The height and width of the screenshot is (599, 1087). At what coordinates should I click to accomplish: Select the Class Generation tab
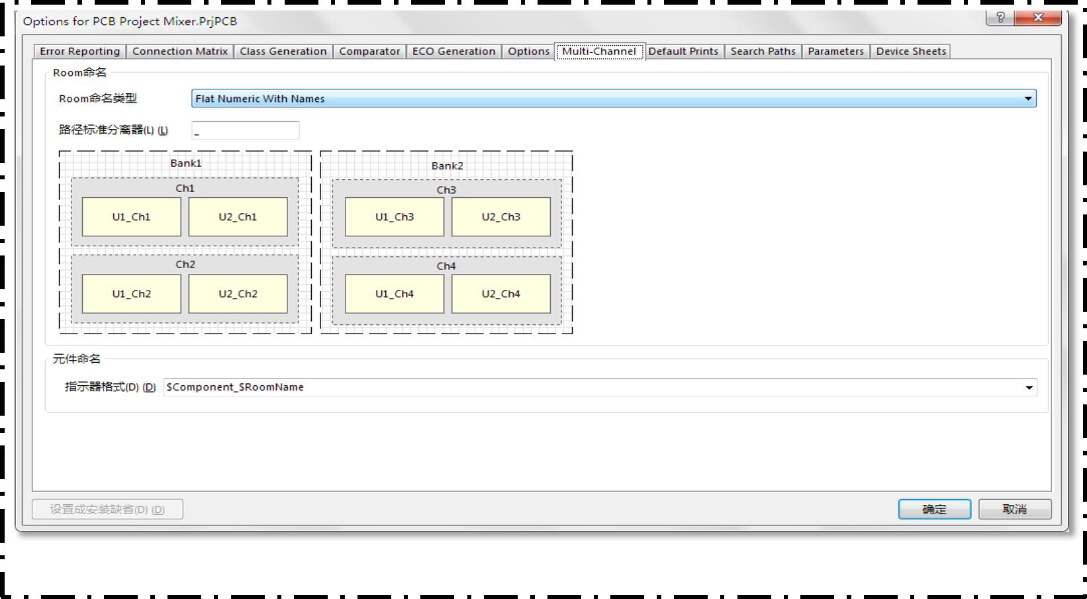(x=283, y=52)
